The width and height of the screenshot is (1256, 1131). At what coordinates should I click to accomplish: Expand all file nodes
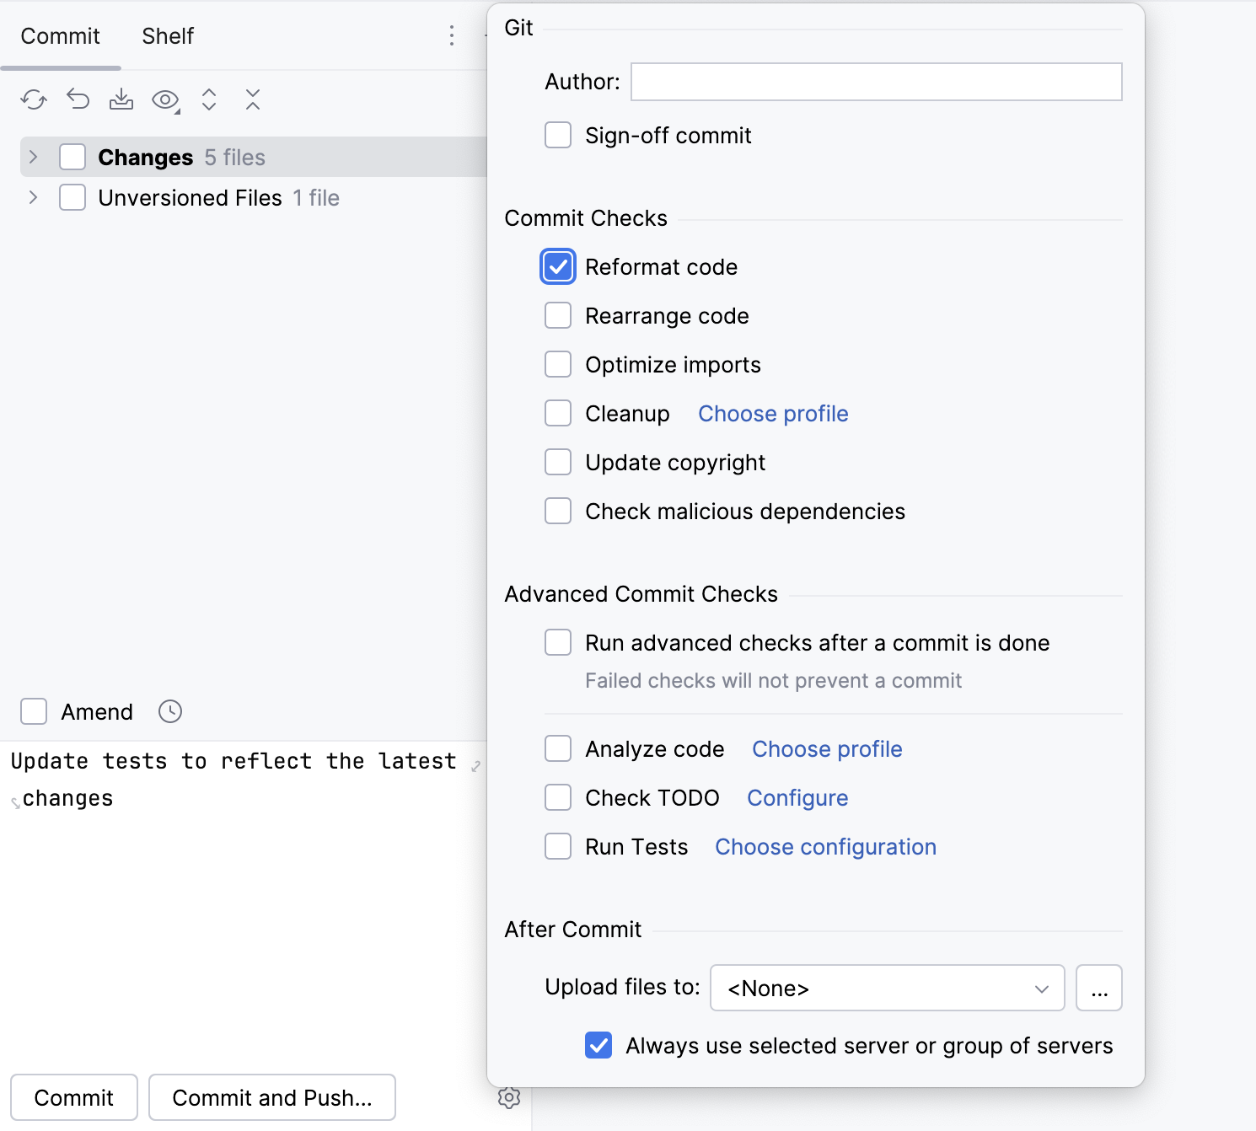click(x=209, y=99)
